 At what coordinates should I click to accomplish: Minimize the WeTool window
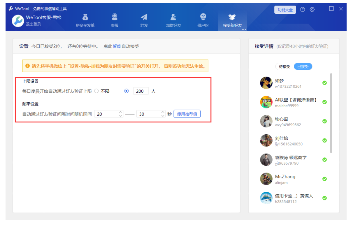(x=322, y=9)
